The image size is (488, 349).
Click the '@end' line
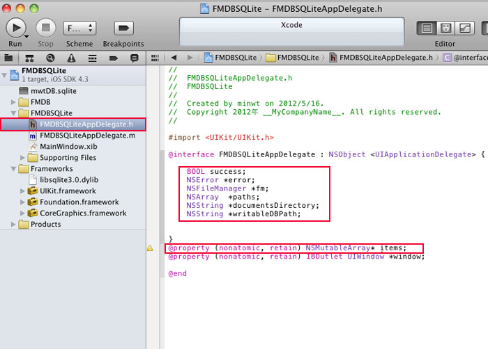pos(177,273)
